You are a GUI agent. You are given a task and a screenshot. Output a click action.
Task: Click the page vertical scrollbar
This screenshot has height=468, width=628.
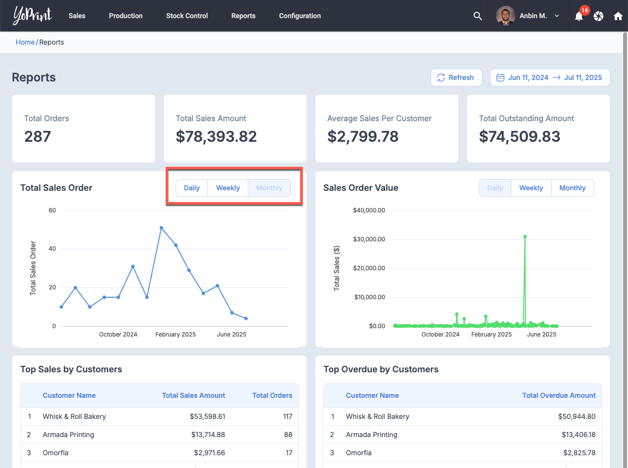coord(625,196)
